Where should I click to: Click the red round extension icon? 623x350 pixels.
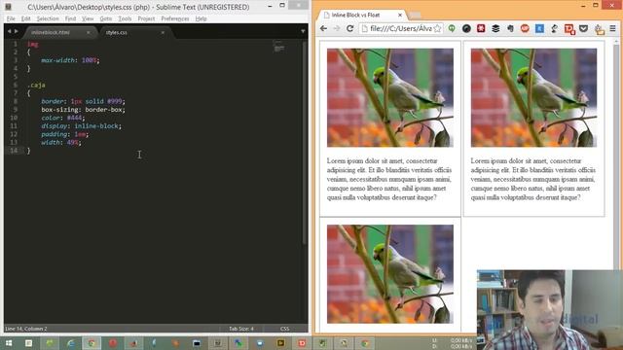pyautogui.click(x=525, y=28)
